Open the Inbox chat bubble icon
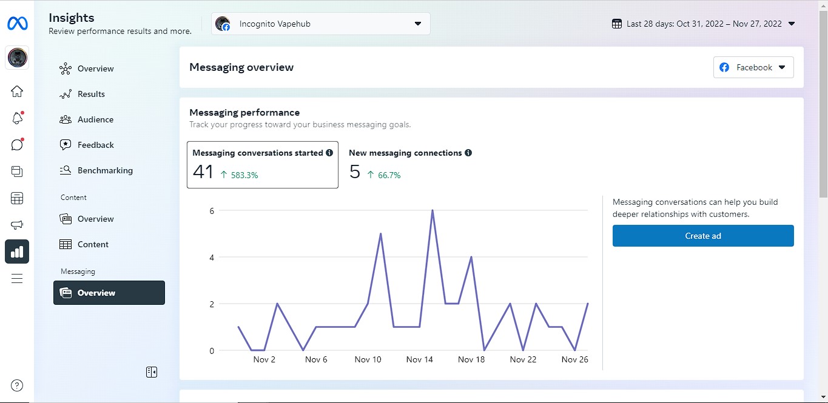Viewport: 828px width, 403px height. click(x=17, y=145)
